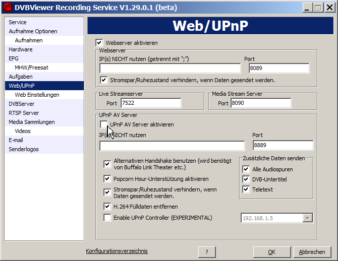The image size is (338, 261).
Task: Click Webserver IP(s) NICHT nutzen field
Action: (170, 68)
